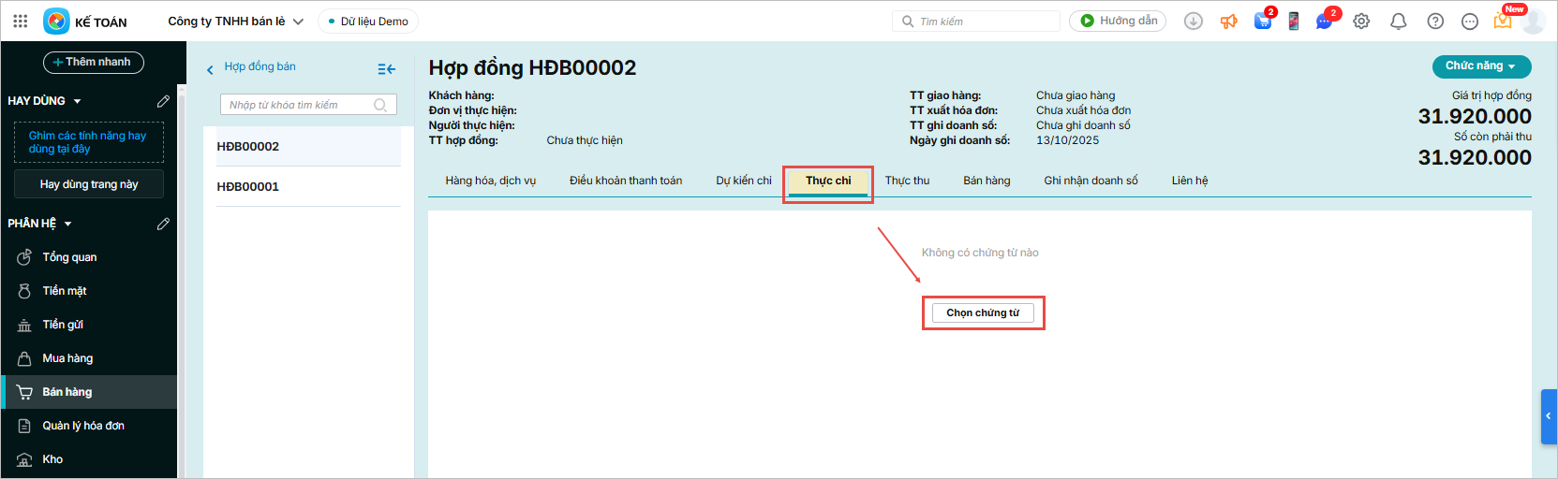This screenshot has width=1558, height=479.
Task: Open settings via the gear icon
Action: [1361, 22]
